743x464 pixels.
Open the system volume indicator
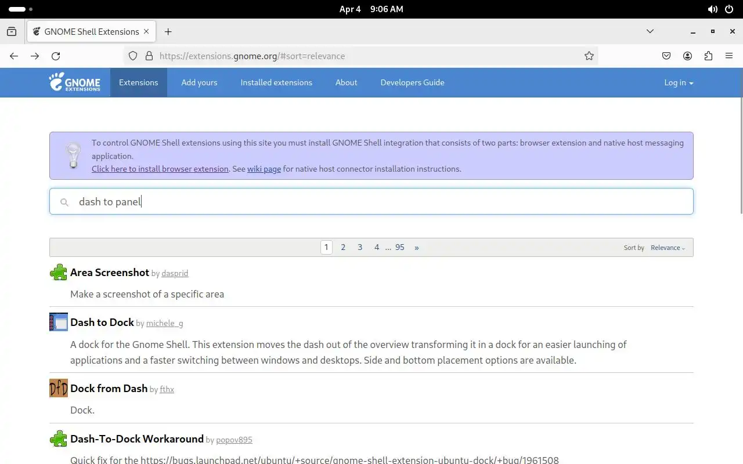pos(712,9)
